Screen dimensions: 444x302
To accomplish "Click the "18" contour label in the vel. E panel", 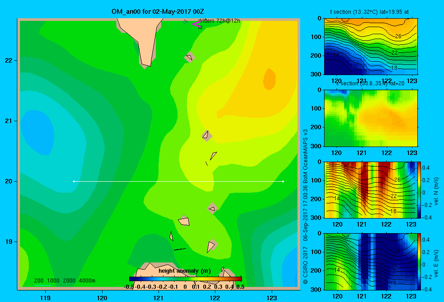I will [393, 283].
